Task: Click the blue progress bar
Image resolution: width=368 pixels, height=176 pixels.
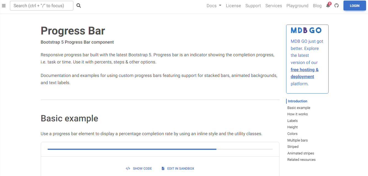Action: 132,149
